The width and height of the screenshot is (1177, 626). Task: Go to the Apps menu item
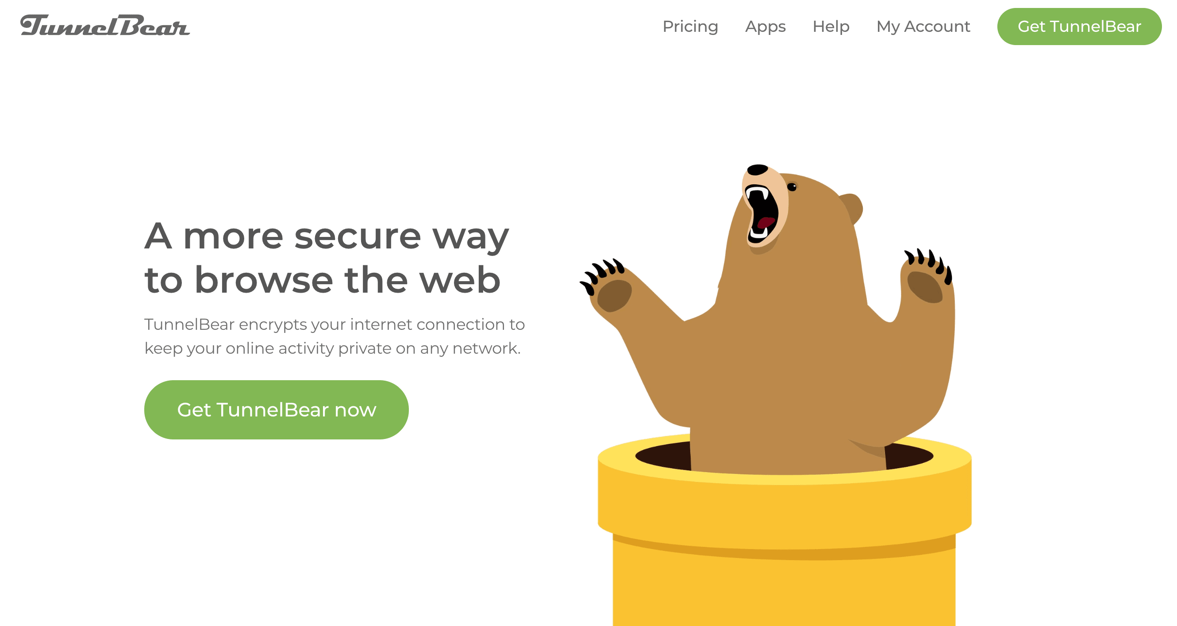point(765,27)
